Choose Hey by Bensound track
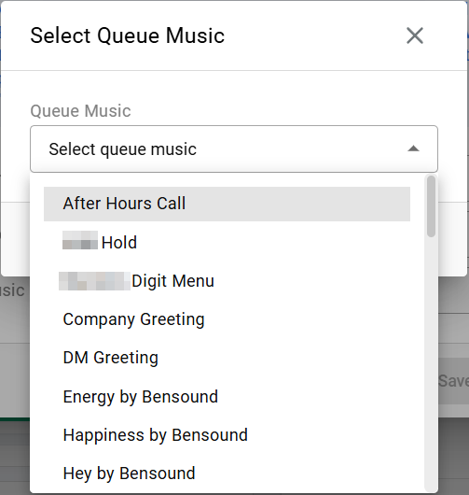The image size is (469, 495). point(227,474)
